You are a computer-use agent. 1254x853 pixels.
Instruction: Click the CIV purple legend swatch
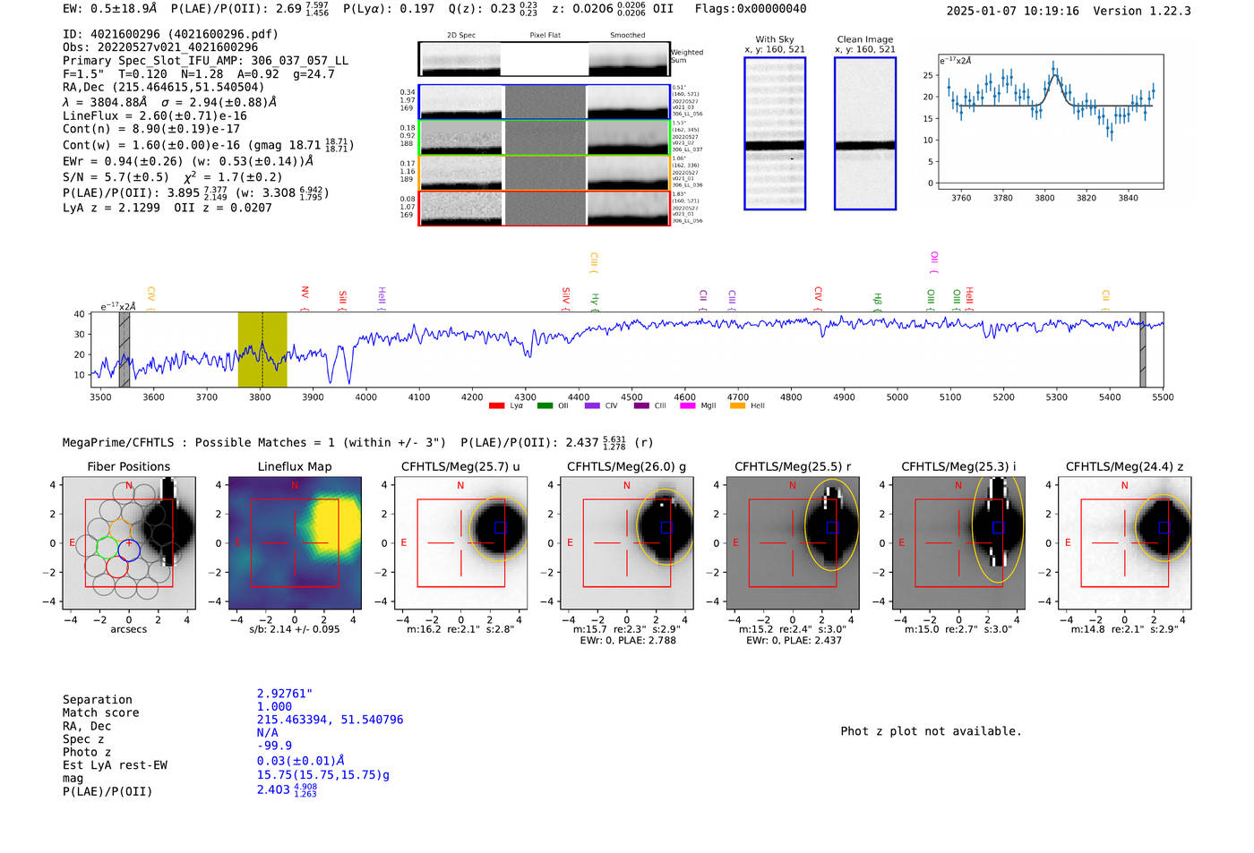(x=592, y=405)
